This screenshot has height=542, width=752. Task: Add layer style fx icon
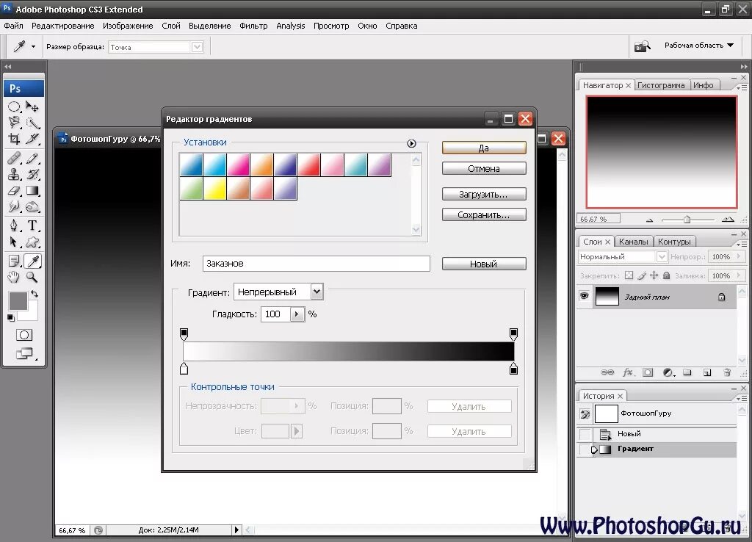click(627, 372)
